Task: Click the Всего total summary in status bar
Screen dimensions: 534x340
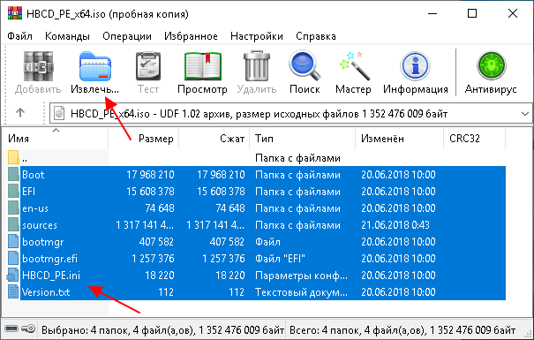Action: tap(402, 329)
